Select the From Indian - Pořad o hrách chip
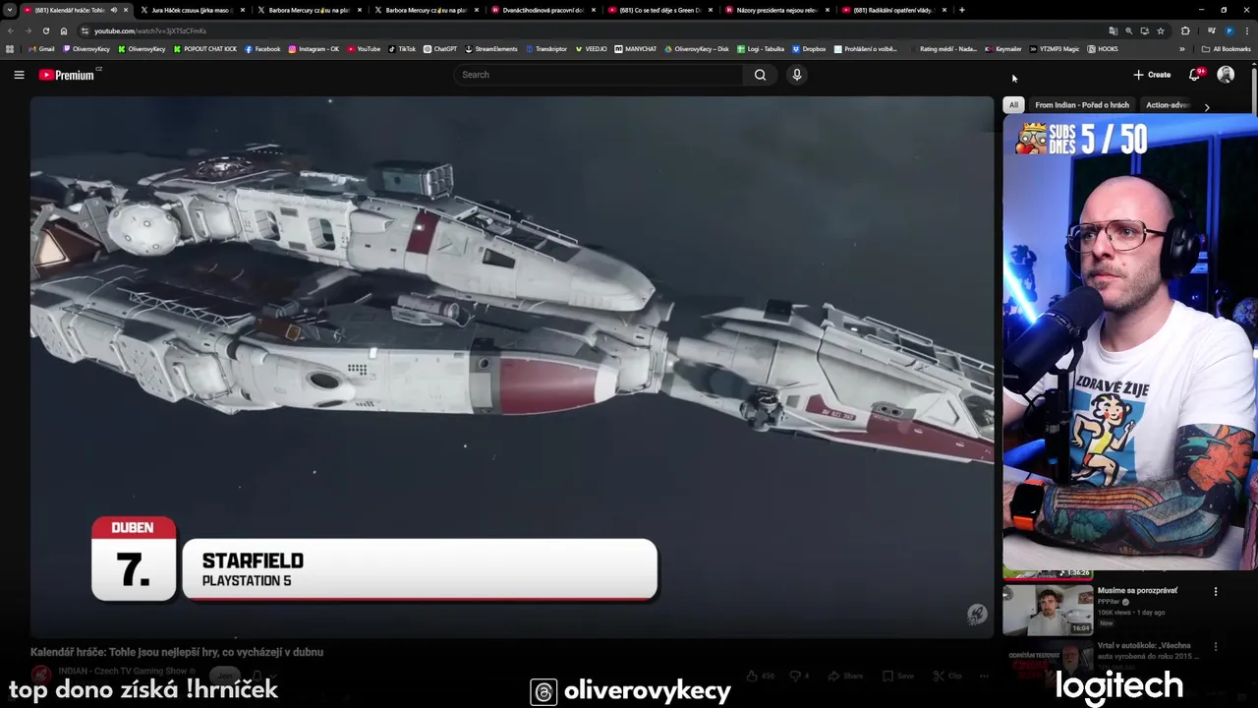 (1082, 105)
